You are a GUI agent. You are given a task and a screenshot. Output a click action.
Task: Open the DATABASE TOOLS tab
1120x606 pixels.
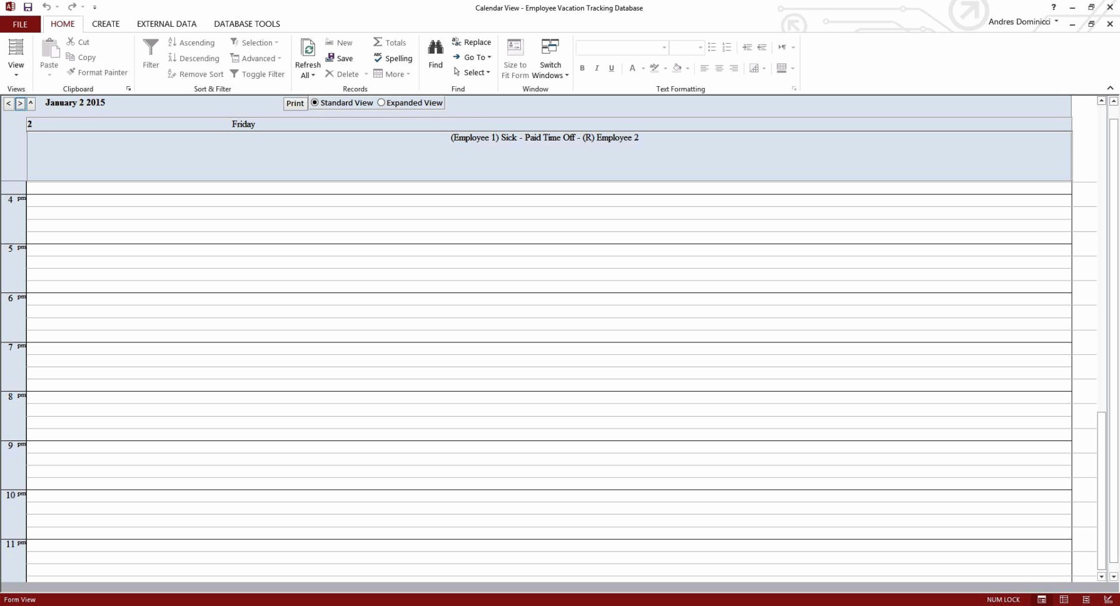tap(246, 24)
